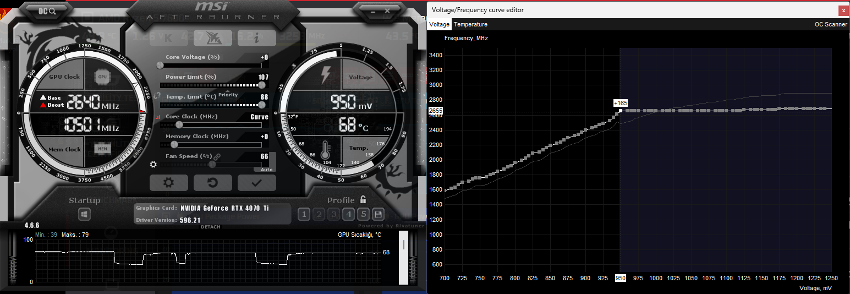850x294 pixels.
Task: Click the Power Limit slider handle
Action: pos(262,85)
